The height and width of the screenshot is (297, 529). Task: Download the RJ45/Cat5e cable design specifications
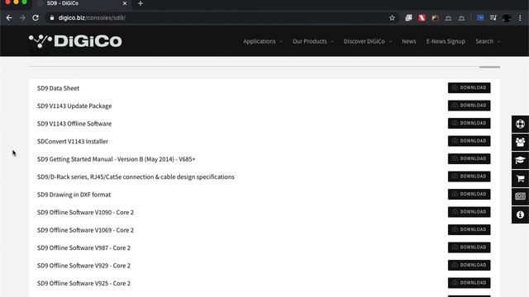[x=469, y=177]
